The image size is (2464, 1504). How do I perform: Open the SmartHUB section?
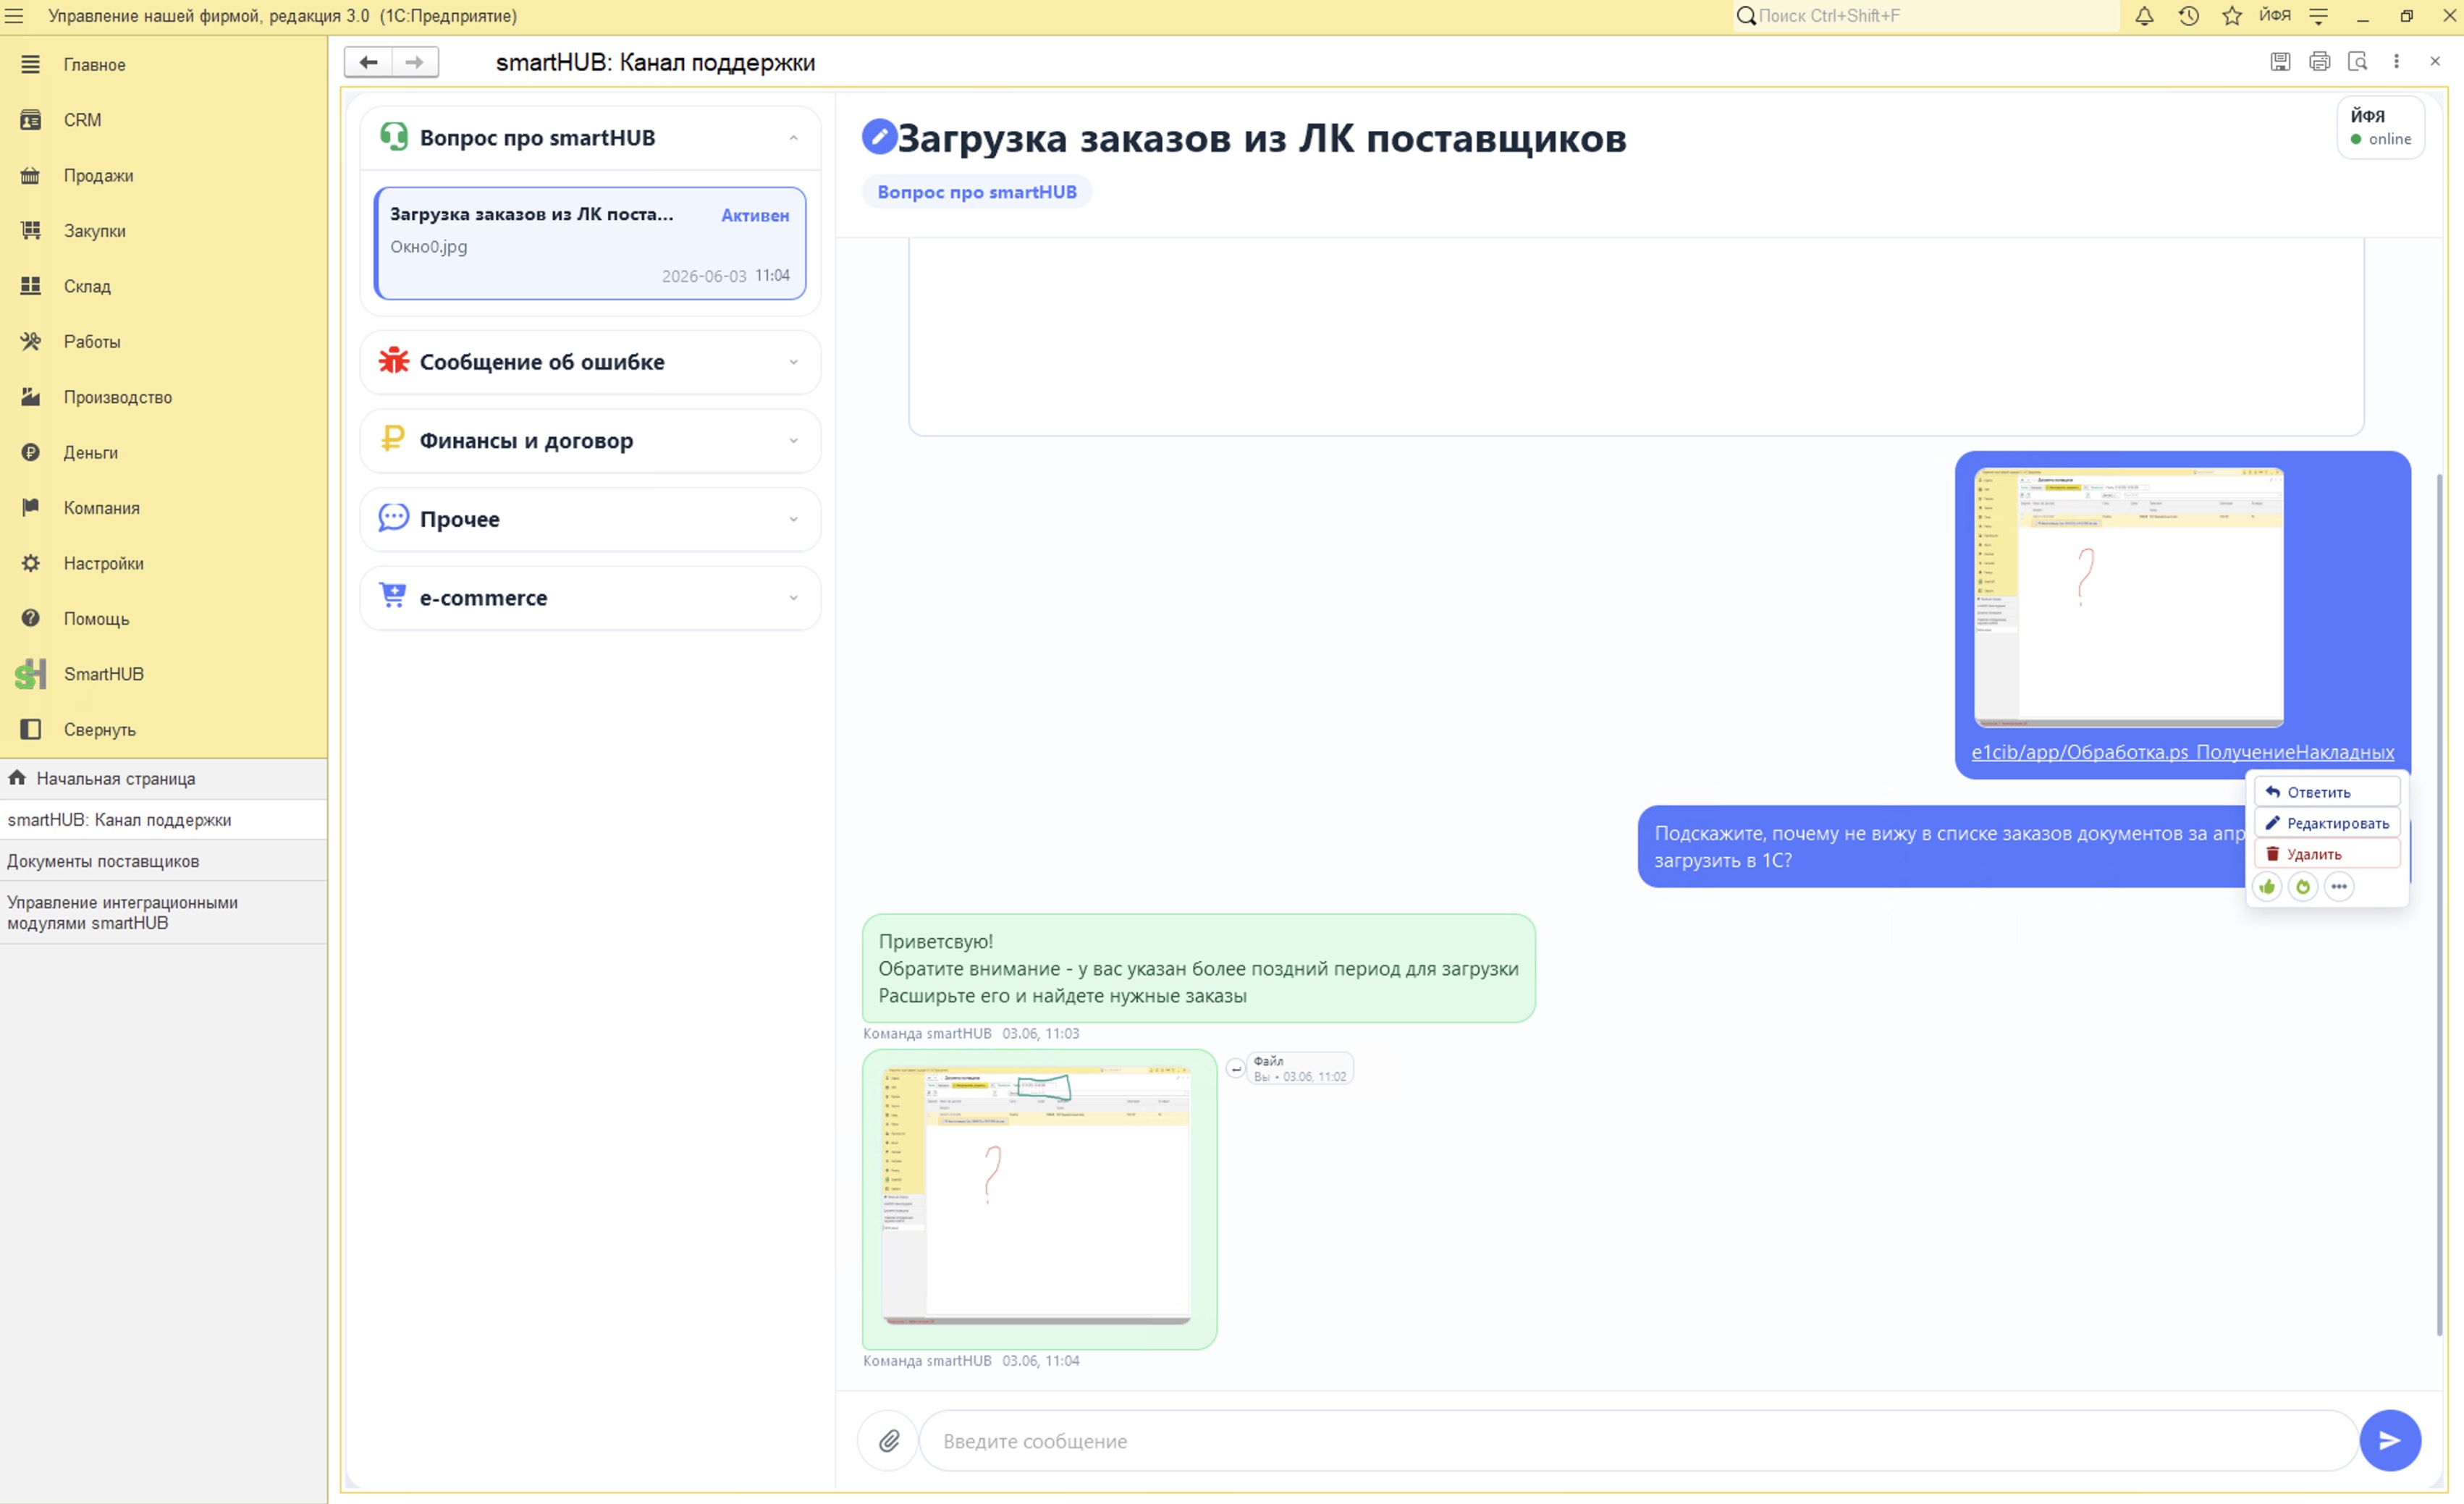point(164,674)
